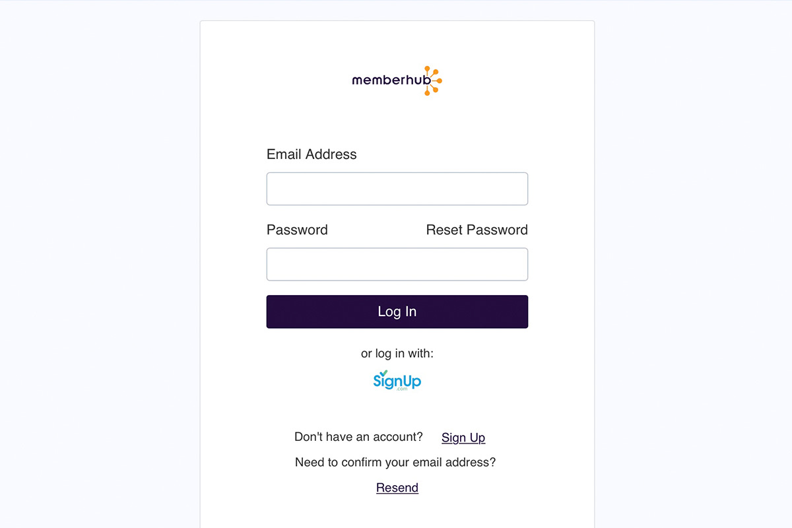Viewport: 792px width, 528px height.
Task: Click the memberhub wordmark text
Action: click(x=391, y=81)
